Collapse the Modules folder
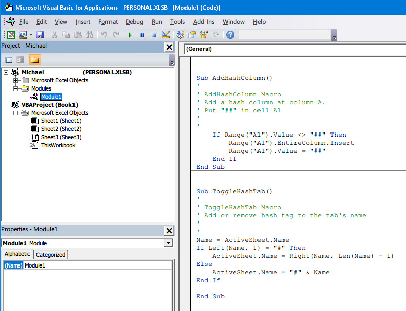406x311 pixels. pyautogui.click(x=16, y=88)
